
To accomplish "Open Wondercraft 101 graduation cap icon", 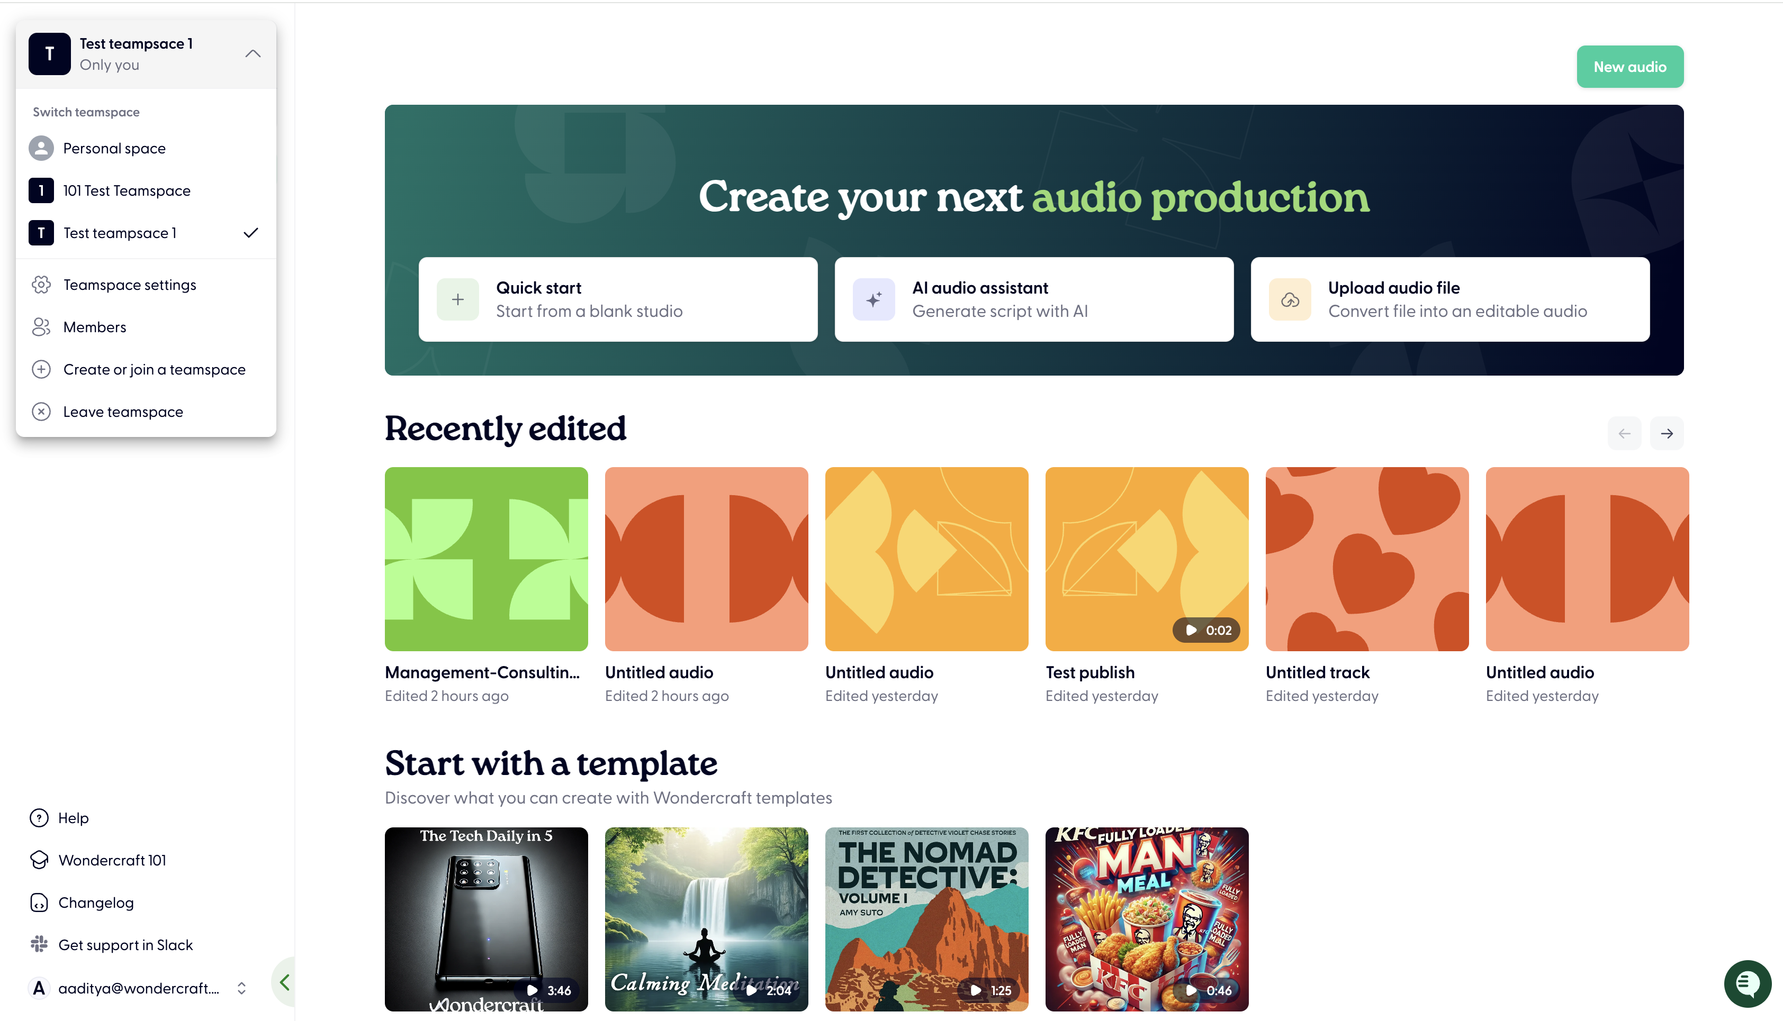I will (x=39, y=860).
